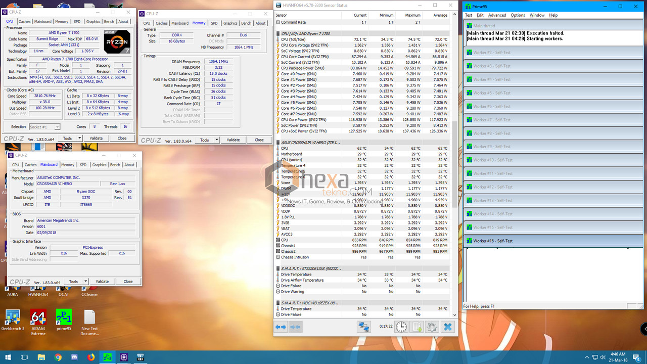This screenshot has height=364, width=647.
Task: Open Prime95 Options menu
Action: [518, 15]
